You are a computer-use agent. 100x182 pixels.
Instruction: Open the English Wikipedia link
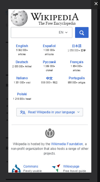tap(22, 46)
